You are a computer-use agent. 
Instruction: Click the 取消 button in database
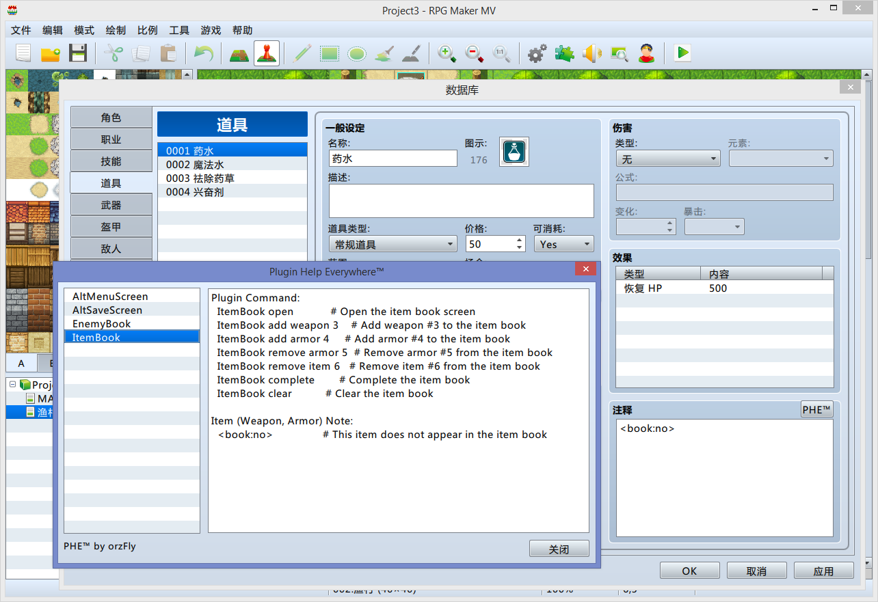click(756, 571)
